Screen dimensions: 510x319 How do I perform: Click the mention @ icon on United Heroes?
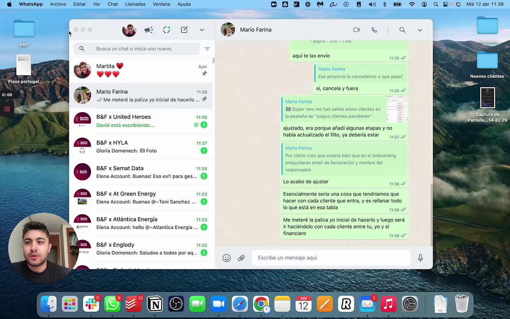point(196,125)
